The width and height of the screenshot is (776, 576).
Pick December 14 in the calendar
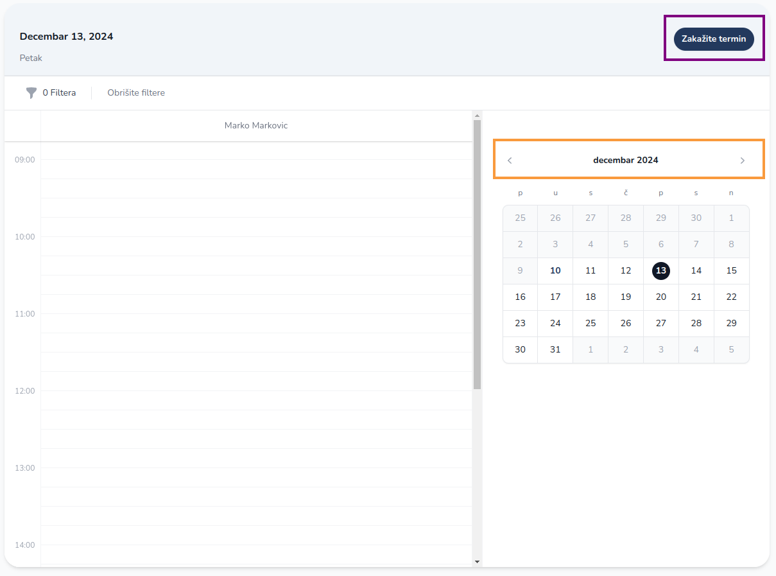(x=696, y=271)
